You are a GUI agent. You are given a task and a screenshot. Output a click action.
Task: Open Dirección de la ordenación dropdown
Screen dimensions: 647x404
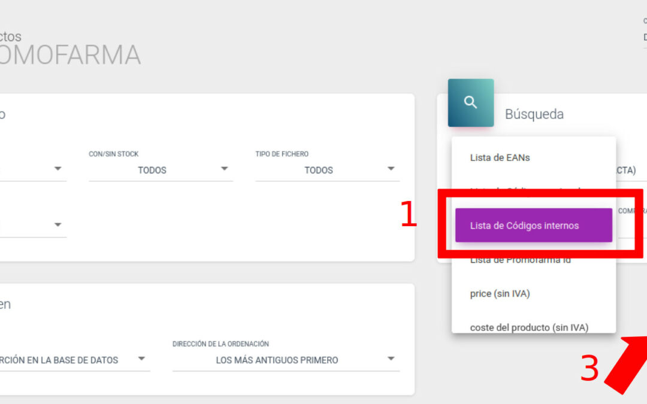pos(286,360)
